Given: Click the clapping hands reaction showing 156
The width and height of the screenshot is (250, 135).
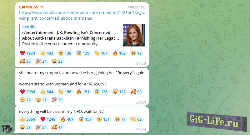Looking at the screenshot, I should pos(65,92).
